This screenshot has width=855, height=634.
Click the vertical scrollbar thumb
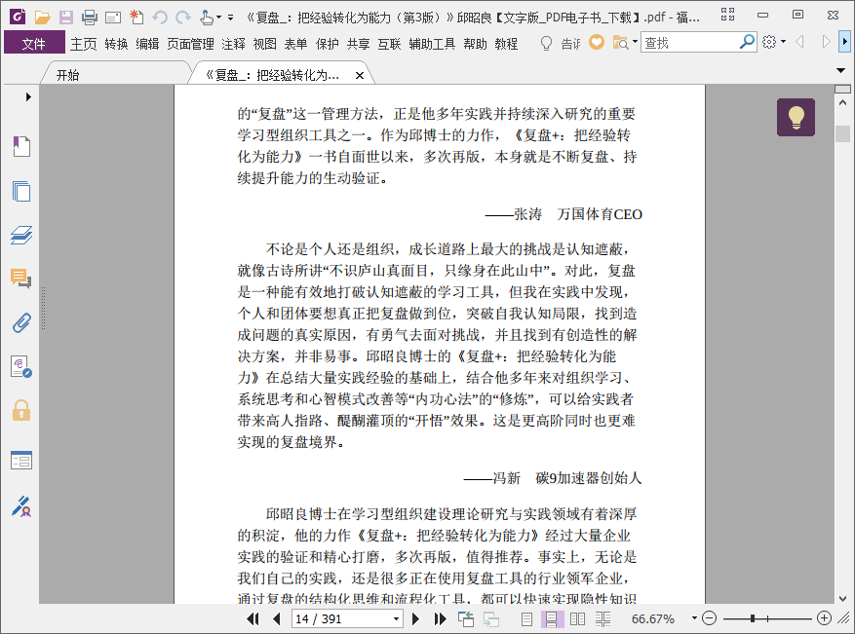click(x=843, y=134)
